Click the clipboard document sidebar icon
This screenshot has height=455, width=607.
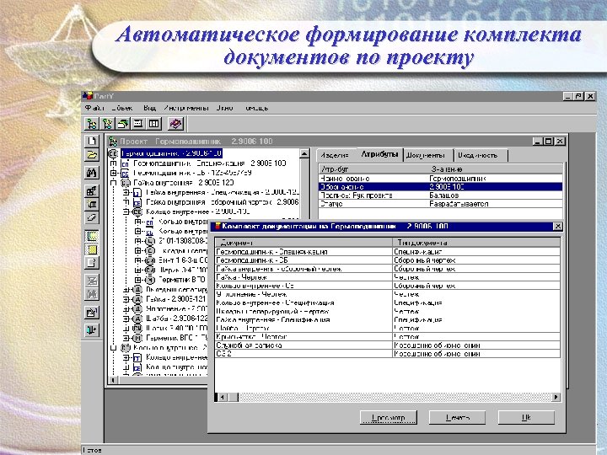pyautogui.click(x=91, y=313)
